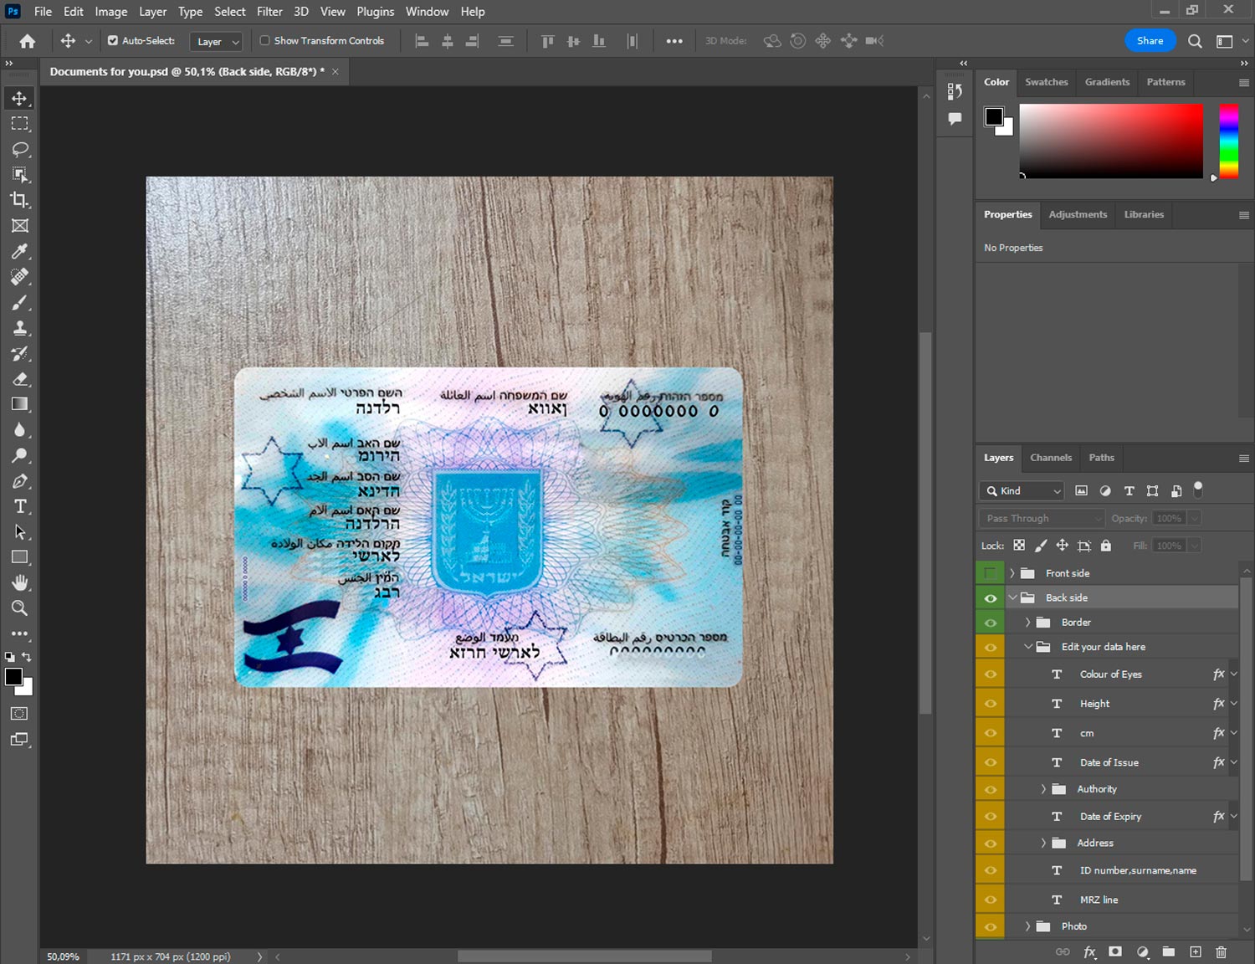The image size is (1255, 964).
Task: Open the Swatches panel tab
Action: (x=1046, y=82)
